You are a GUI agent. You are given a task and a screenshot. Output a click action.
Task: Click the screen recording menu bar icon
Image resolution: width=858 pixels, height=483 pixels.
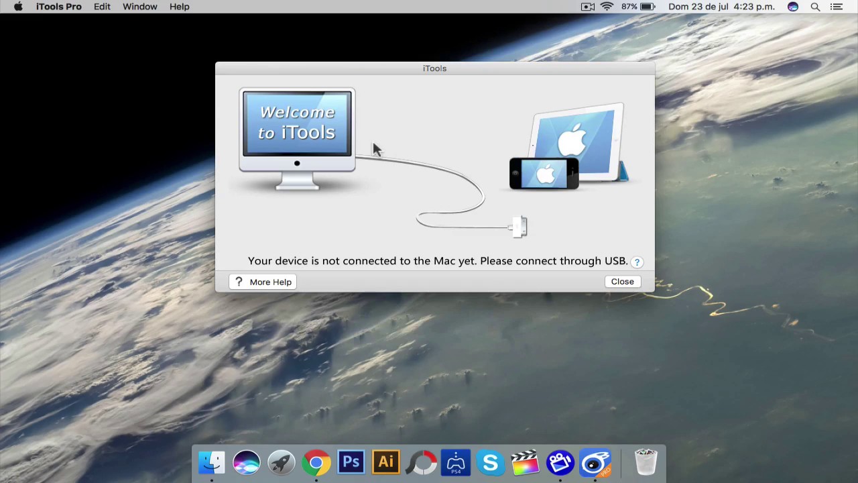pyautogui.click(x=588, y=7)
